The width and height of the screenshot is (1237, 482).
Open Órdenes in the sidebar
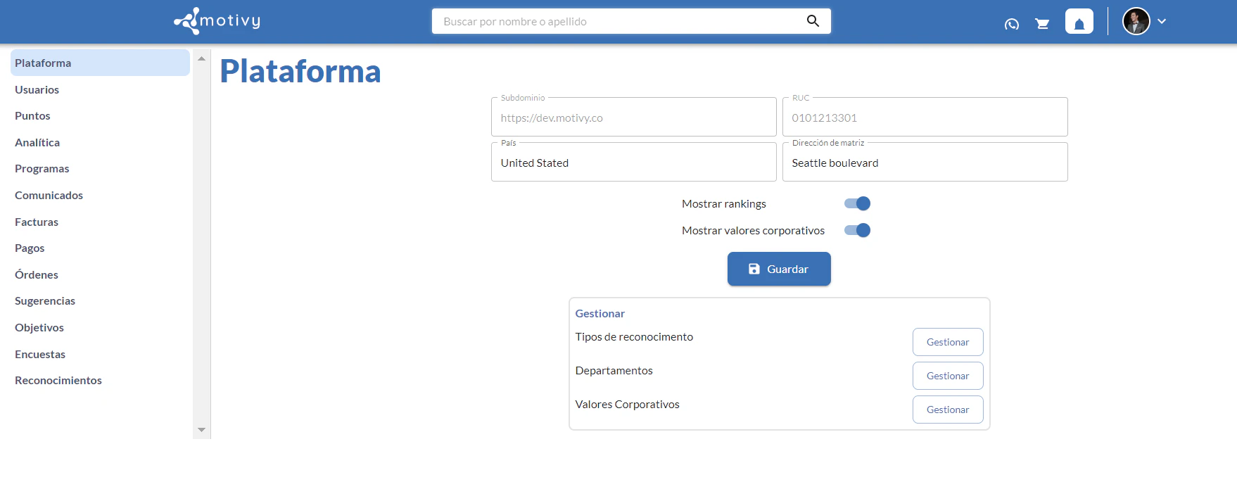[x=100, y=274]
